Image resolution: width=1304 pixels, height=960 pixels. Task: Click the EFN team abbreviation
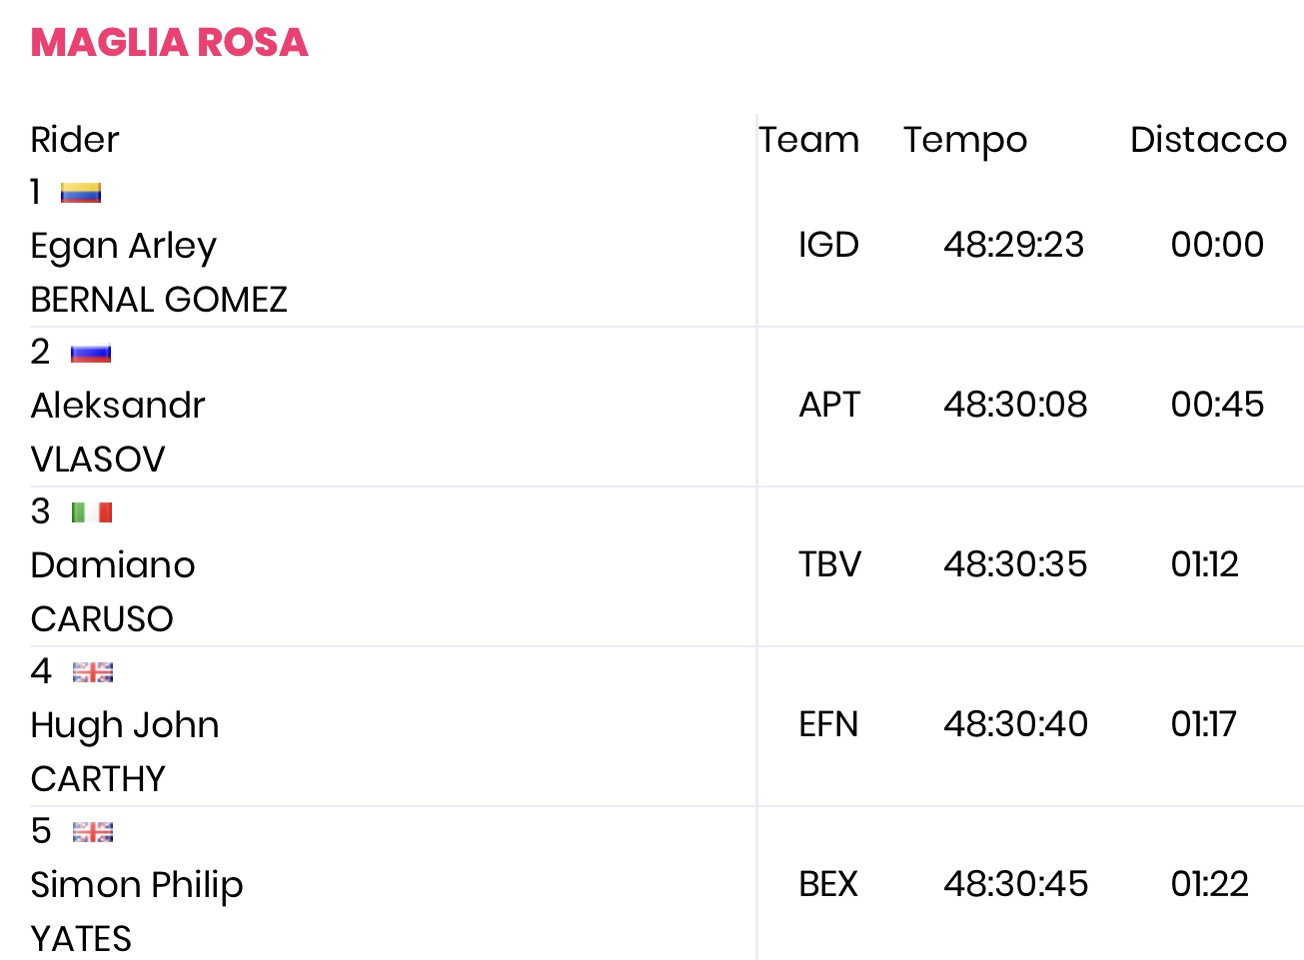click(x=828, y=724)
